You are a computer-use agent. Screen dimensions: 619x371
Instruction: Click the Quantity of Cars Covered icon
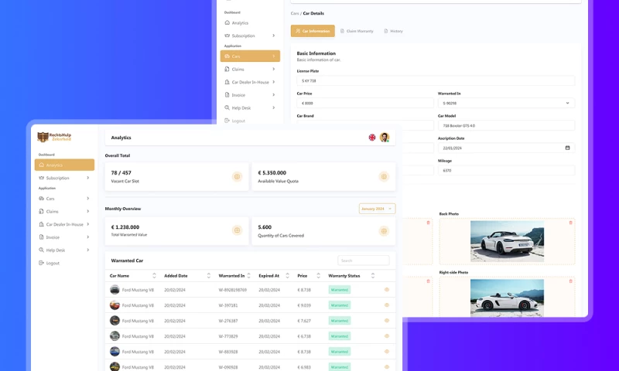(x=384, y=231)
